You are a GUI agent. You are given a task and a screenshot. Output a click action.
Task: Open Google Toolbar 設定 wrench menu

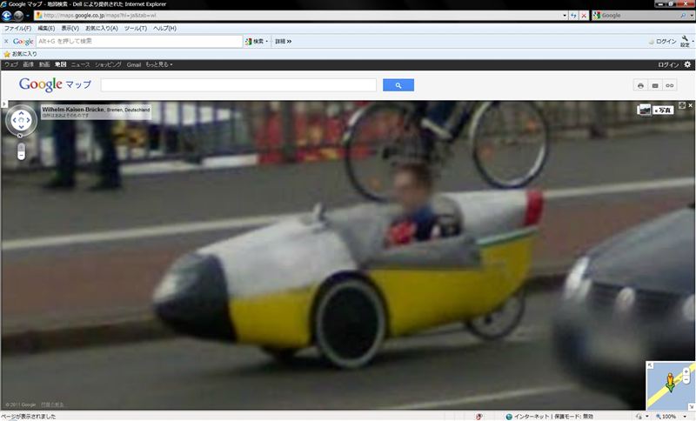tap(686, 41)
